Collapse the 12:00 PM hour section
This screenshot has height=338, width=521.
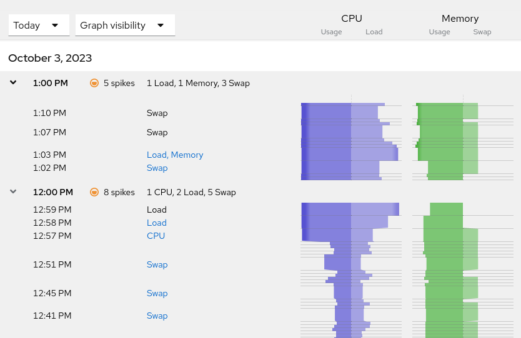[13, 191]
